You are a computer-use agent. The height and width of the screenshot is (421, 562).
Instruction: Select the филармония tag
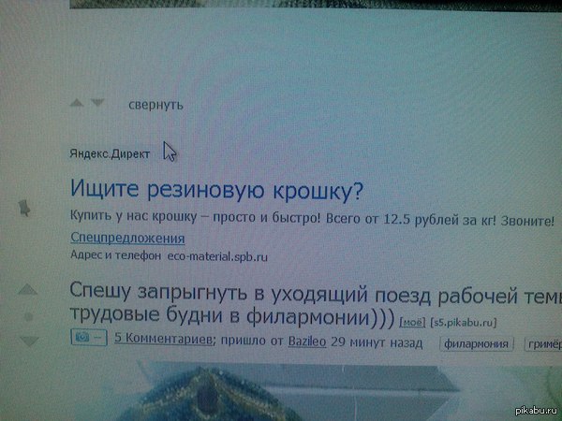[477, 344]
